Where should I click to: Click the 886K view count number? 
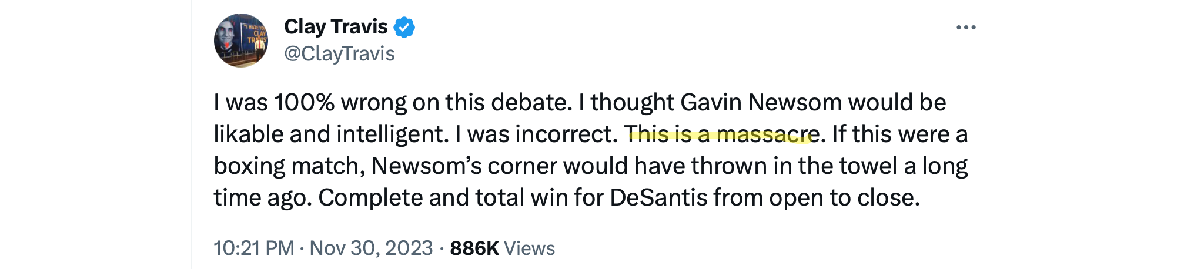[474, 248]
